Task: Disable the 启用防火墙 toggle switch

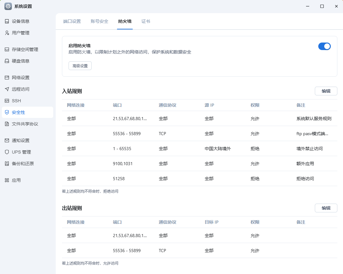Action: (x=325, y=46)
